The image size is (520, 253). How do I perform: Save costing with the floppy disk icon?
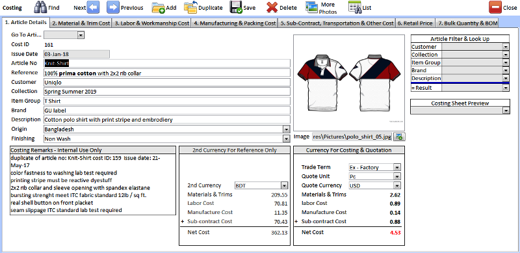236,7
